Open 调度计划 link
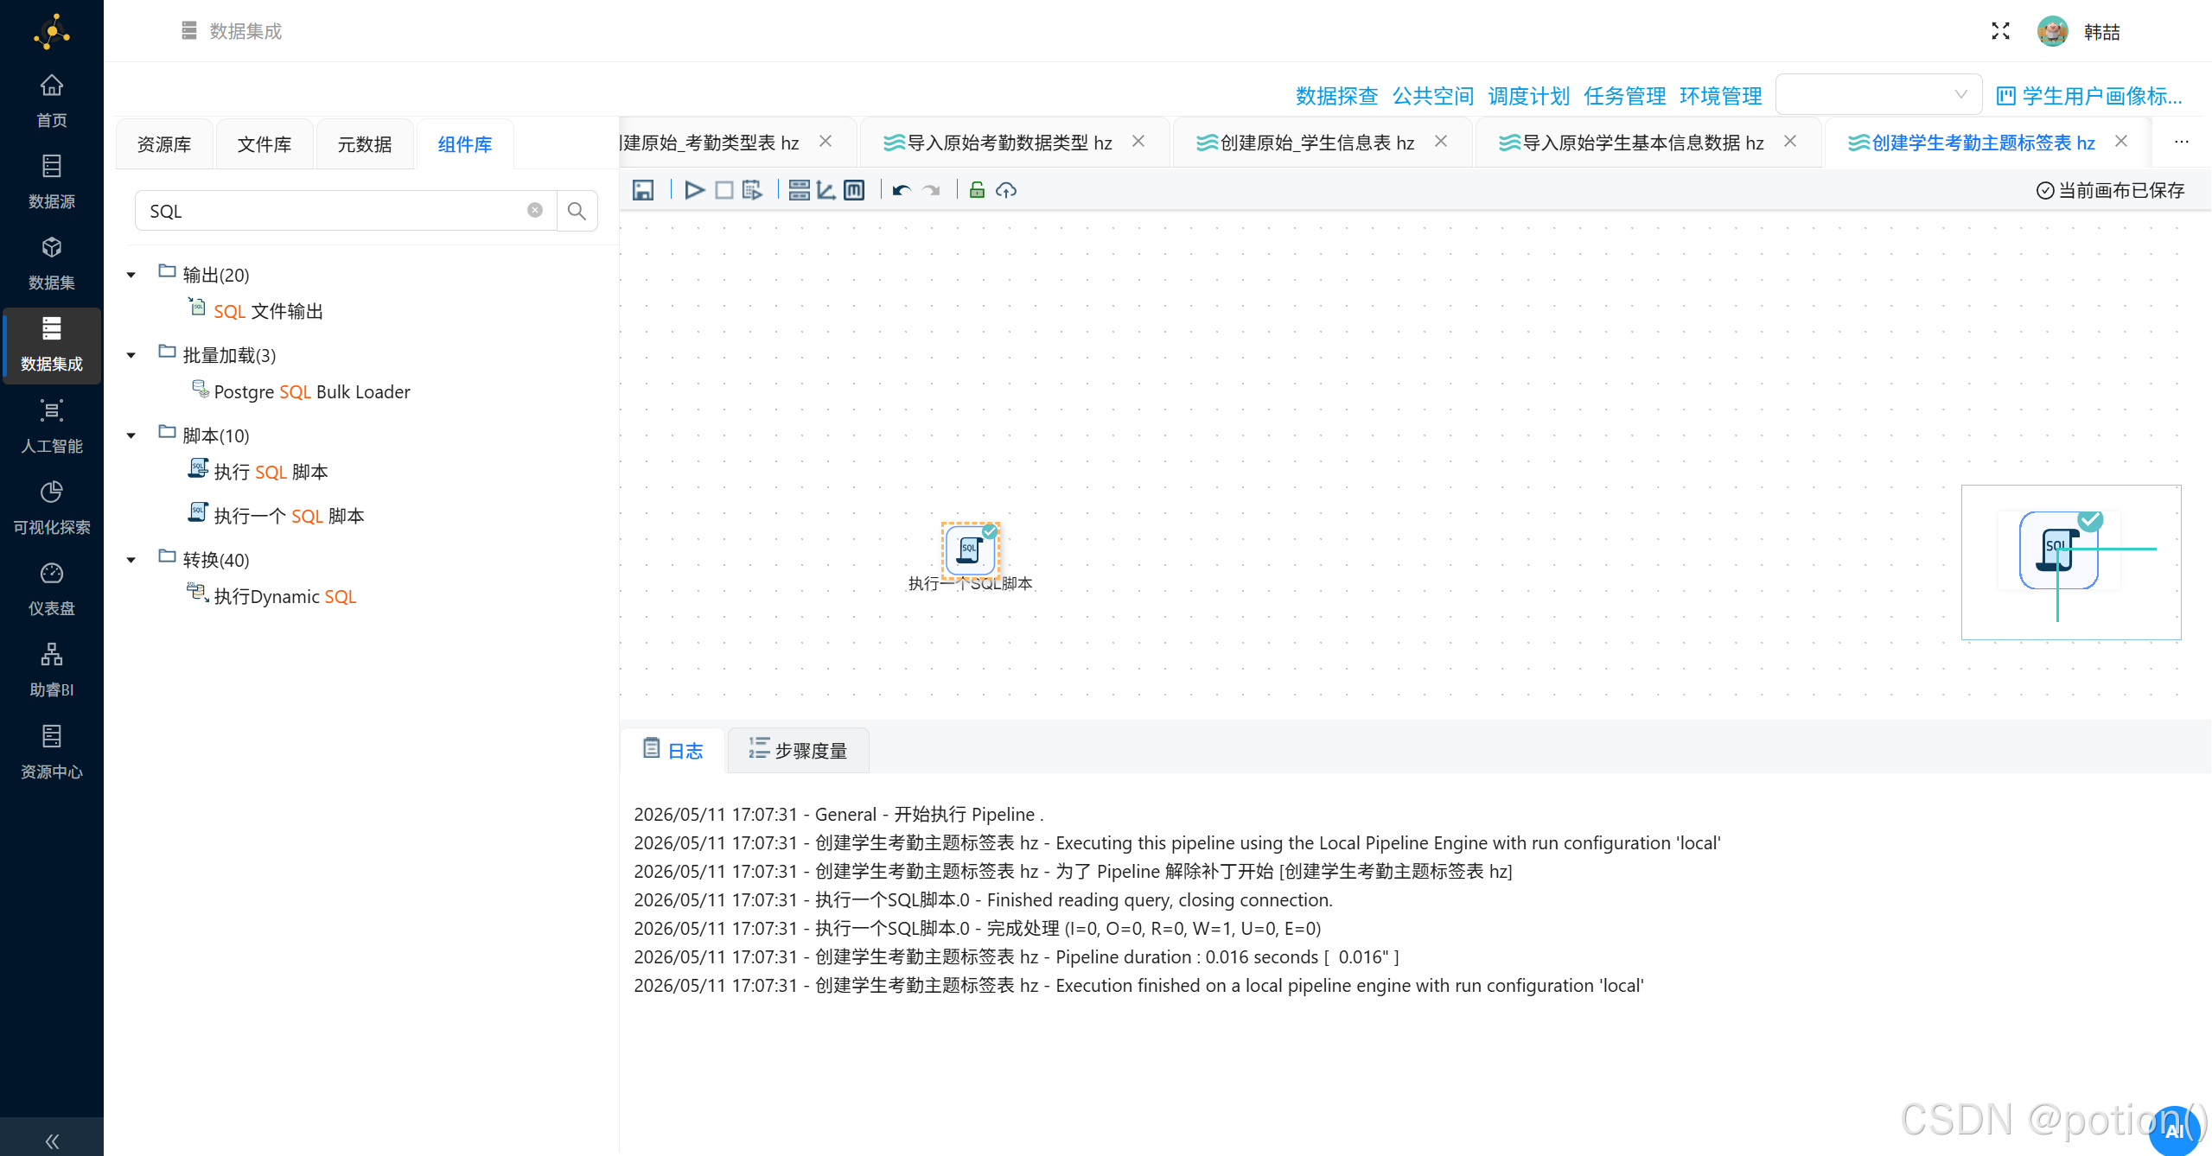 pyautogui.click(x=1528, y=96)
